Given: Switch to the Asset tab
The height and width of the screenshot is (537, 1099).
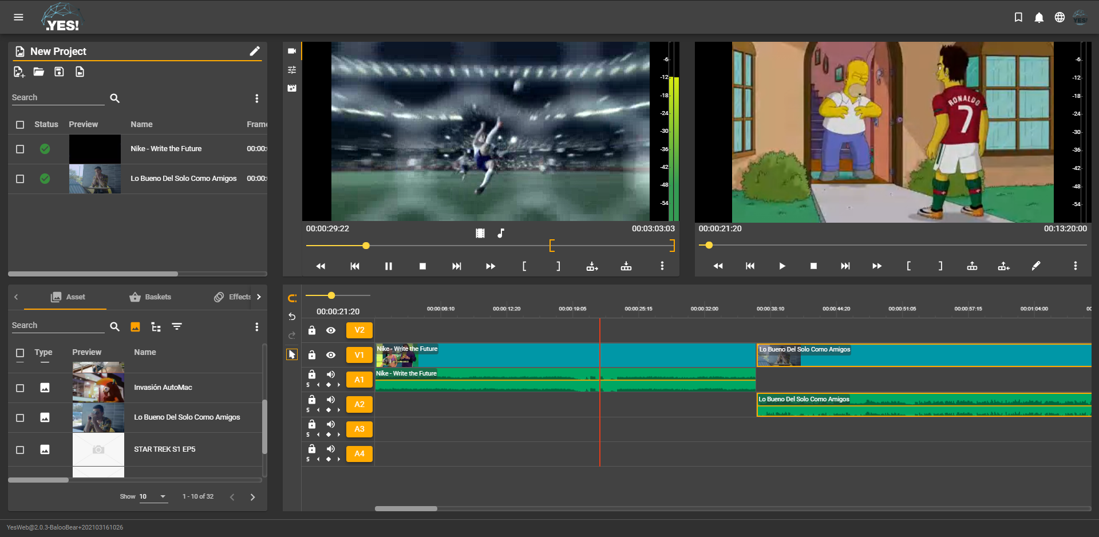Looking at the screenshot, I should (69, 297).
